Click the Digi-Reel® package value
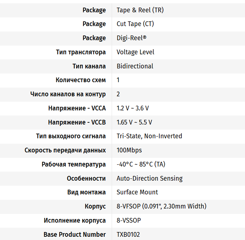 (132, 38)
